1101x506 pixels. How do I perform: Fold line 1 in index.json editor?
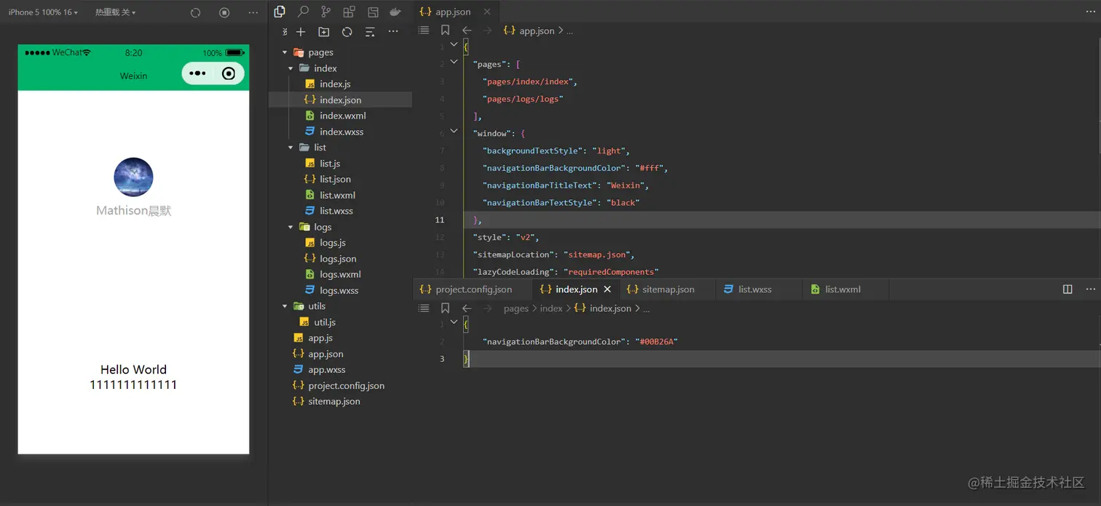coord(454,322)
